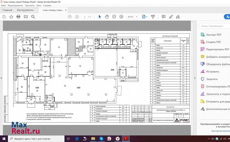Collapse the right tools pane arrow
Image resolution: width=230 pixels, height=142 pixels.
tap(195, 78)
